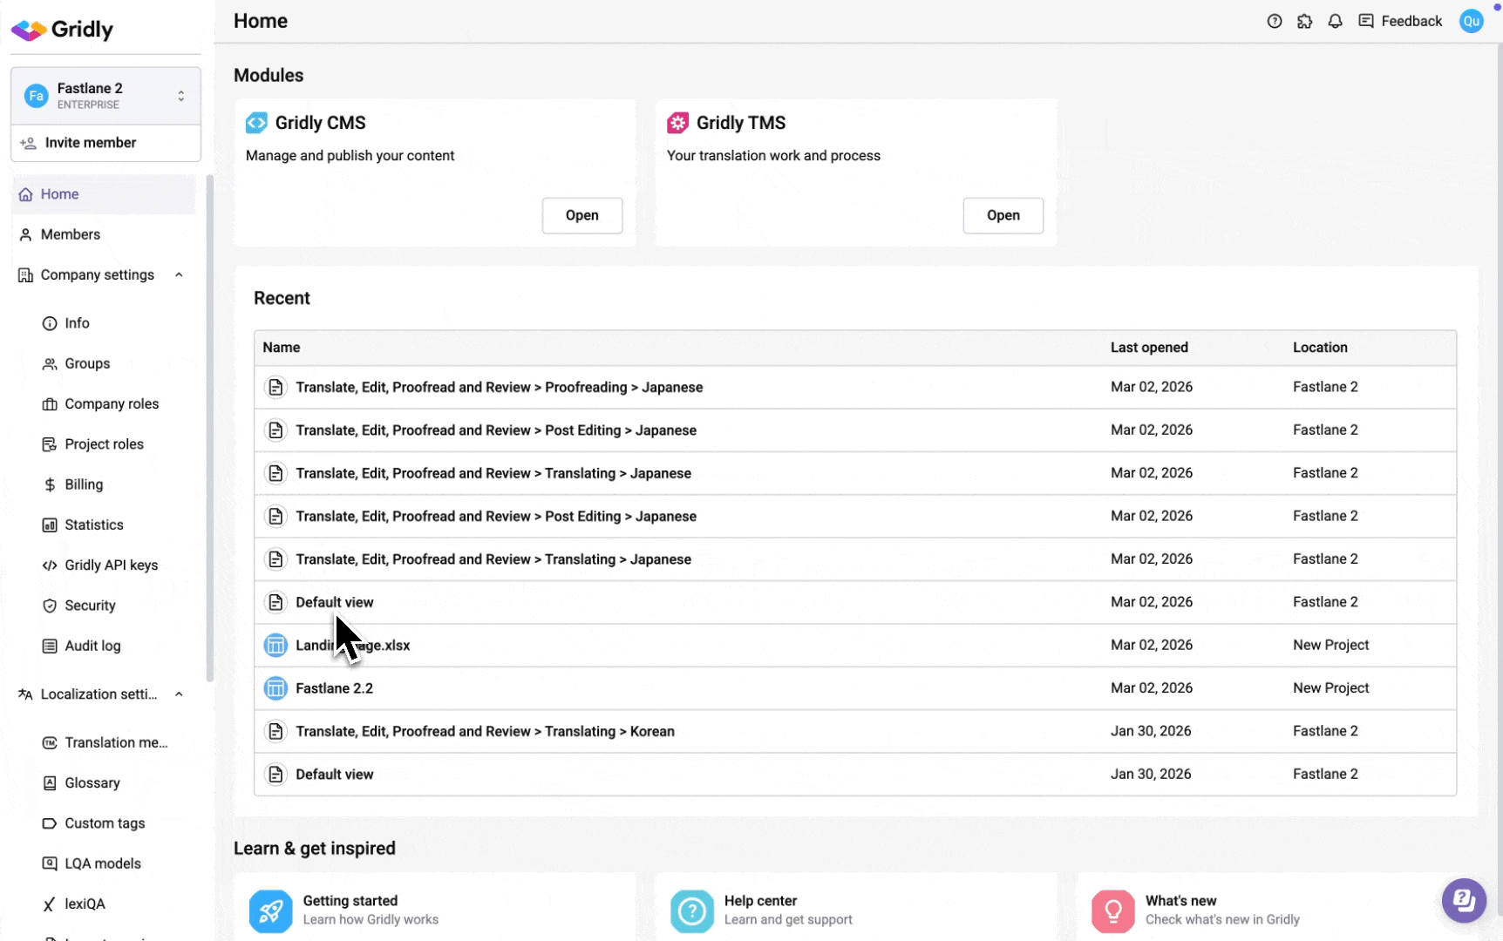The image size is (1503, 941).
Task: Open the Fastlane 2 company switcher
Action: 105,96
